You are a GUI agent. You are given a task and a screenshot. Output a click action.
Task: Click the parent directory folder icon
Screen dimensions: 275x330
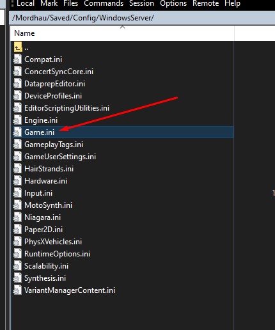click(18, 47)
